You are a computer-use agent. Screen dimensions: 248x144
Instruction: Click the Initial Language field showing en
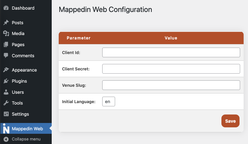[x=109, y=101]
